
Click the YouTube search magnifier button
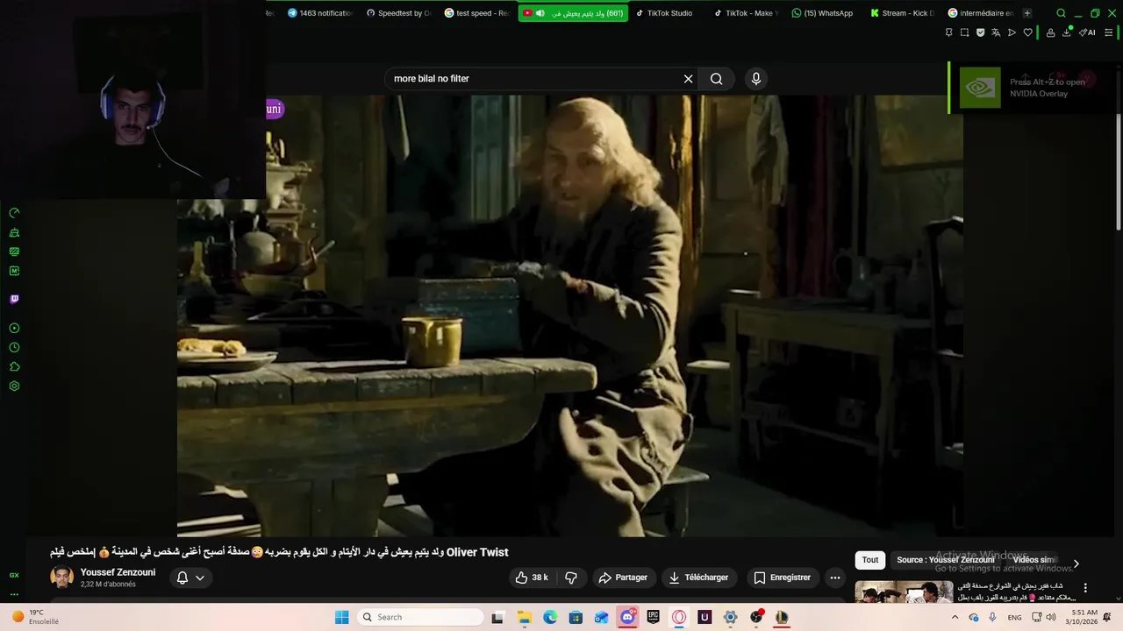coord(717,79)
